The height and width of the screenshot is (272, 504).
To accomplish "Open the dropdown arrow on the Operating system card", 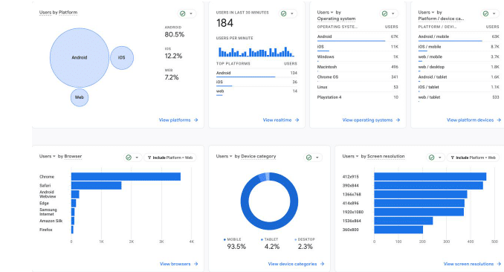I will (x=392, y=13).
